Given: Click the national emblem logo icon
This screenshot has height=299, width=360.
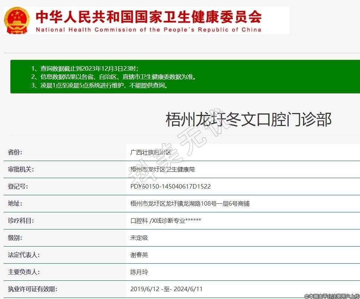Looking at the screenshot, I should click(x=17, y=20).
